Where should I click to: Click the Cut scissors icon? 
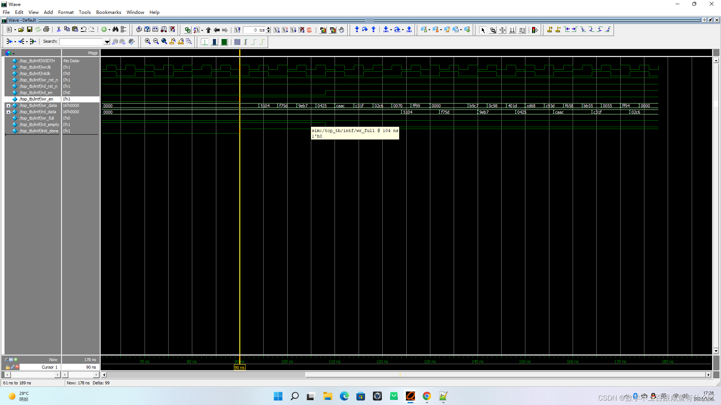point(59,30)
